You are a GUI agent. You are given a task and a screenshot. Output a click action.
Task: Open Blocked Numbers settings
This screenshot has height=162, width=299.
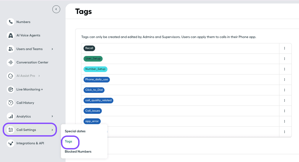[x=78, y=151]
